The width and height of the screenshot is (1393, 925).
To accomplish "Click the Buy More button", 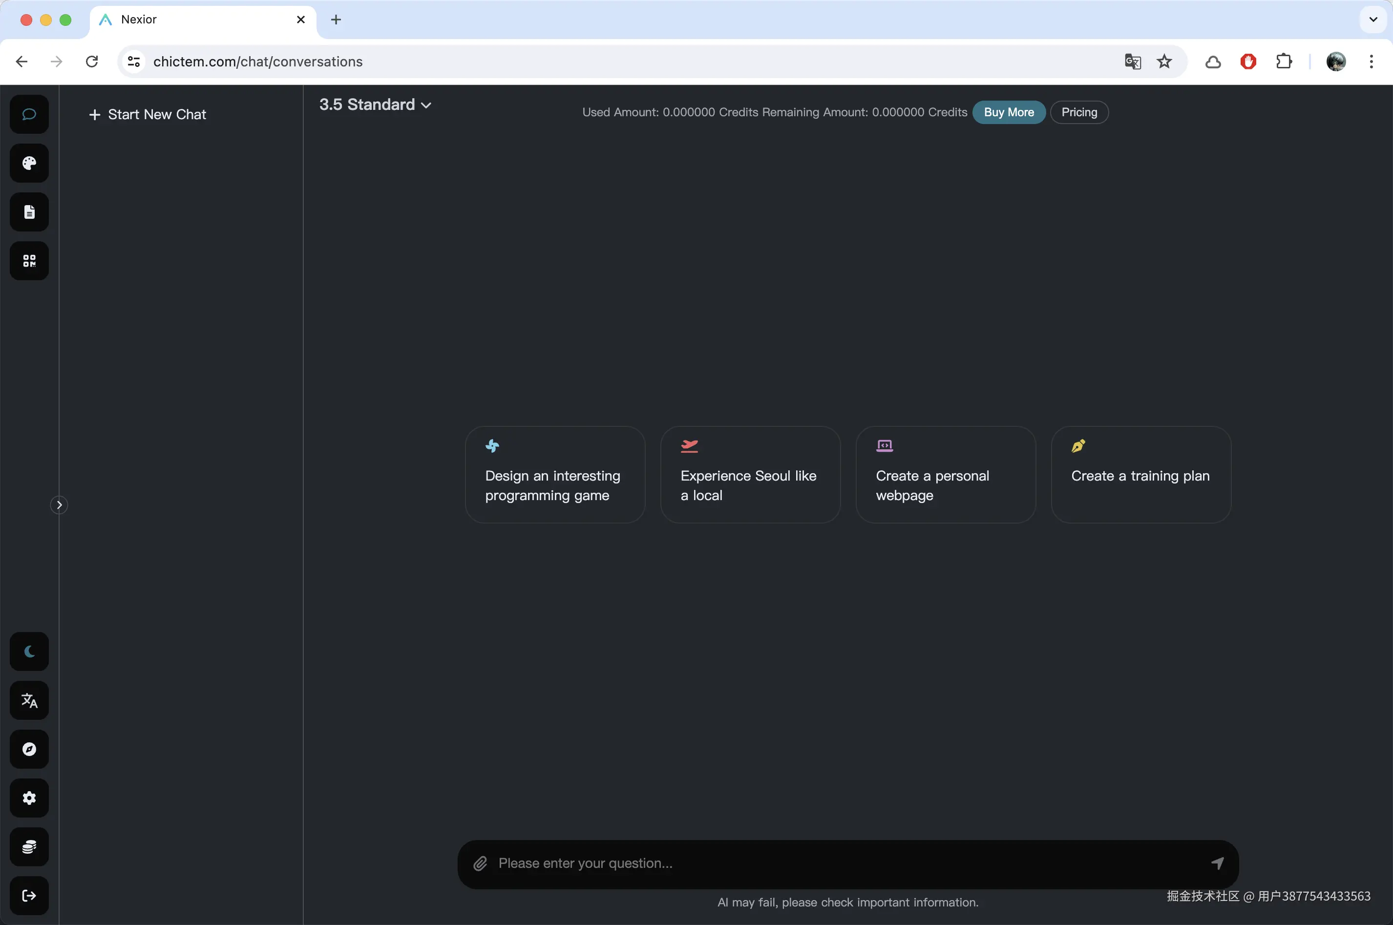I will [1008, 112].
